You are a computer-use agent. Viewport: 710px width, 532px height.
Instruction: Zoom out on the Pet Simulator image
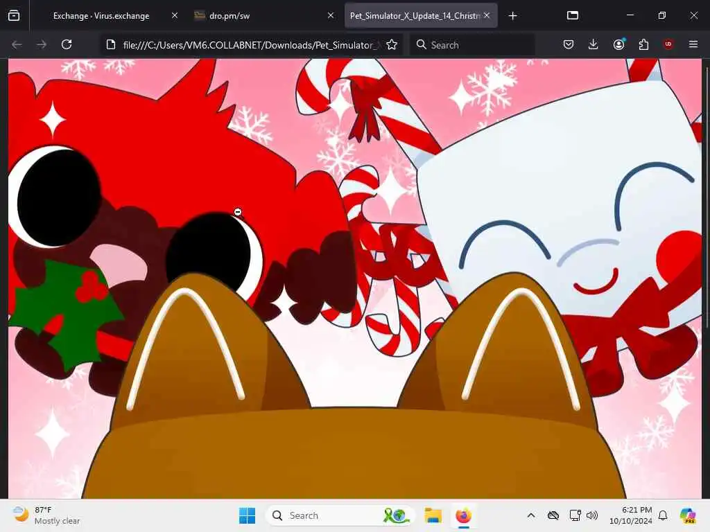pos(354,278)
